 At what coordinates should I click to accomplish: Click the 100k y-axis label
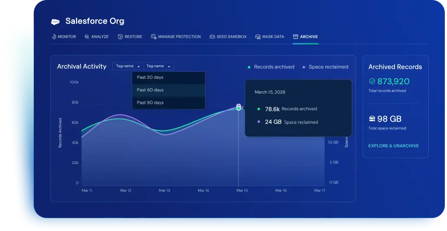coord(74,82)
